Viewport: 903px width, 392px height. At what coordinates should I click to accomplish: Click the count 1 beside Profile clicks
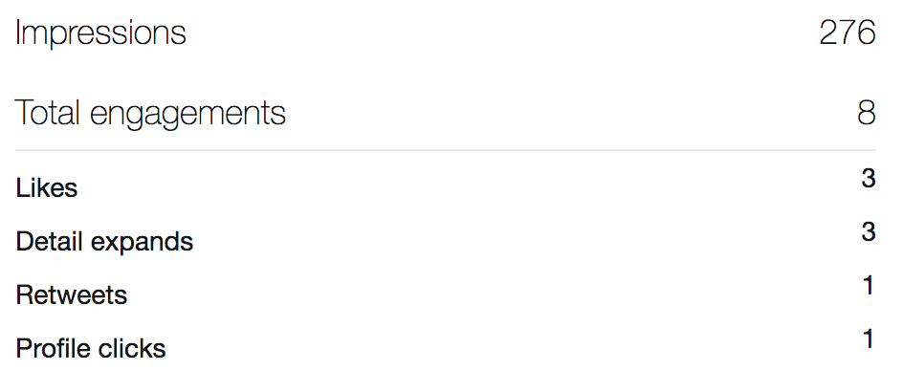click(869, 339)
